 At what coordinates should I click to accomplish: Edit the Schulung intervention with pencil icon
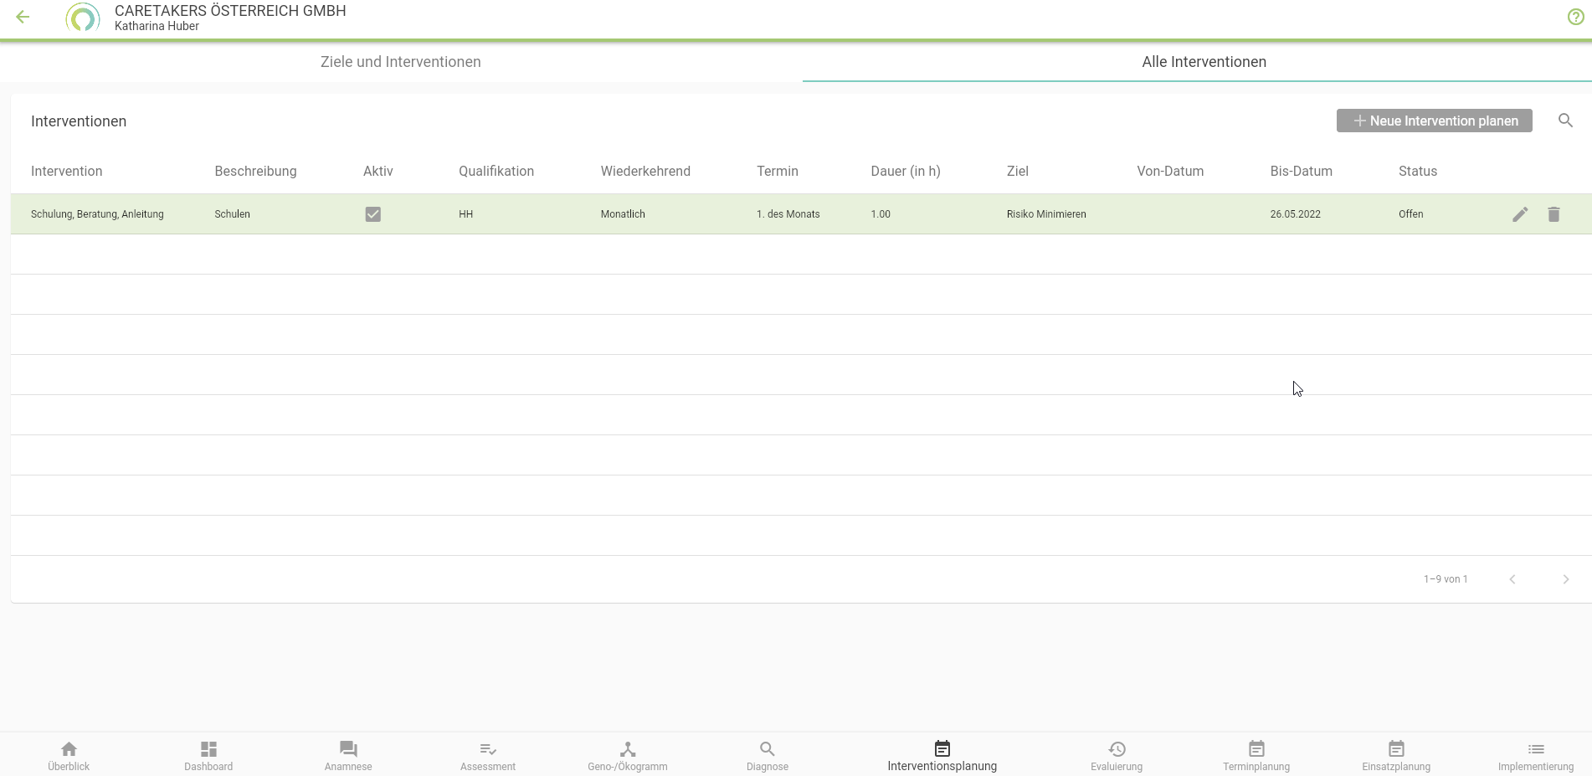(1520, 214)
